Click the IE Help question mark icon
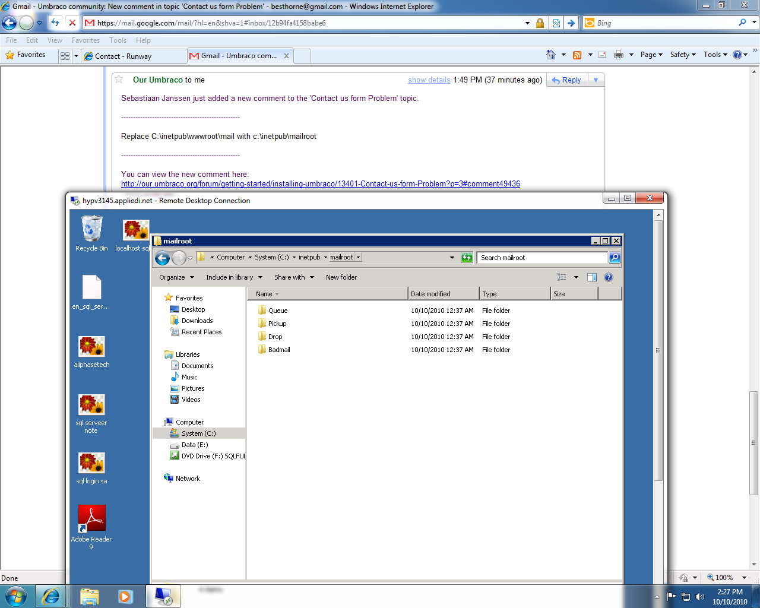760x608 pixels. coord(737,55)
